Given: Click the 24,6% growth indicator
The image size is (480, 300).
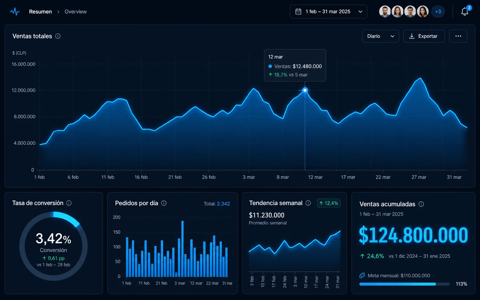Looking at the screenshot, I should pos(372,256).
